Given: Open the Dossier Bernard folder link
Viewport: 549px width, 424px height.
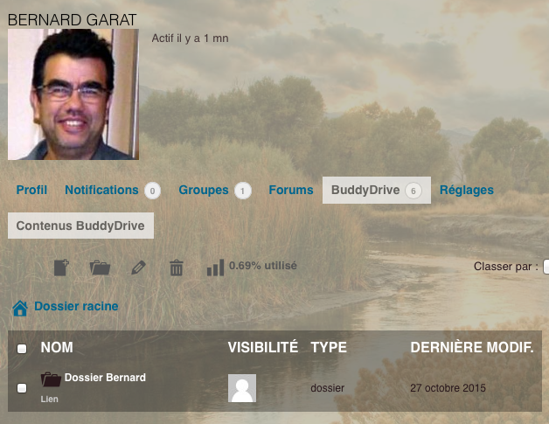Looking at the screenshot, I should (105, 378).
